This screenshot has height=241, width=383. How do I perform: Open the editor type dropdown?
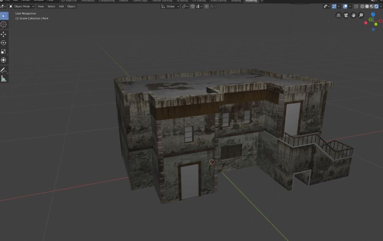pos(3,7)
